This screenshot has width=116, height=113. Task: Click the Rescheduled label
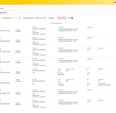pyautogui.click(x=101, y=83)
